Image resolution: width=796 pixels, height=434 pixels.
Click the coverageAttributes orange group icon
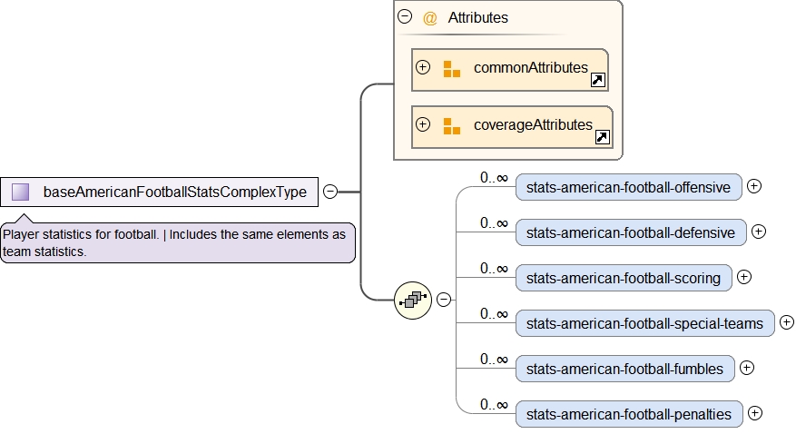pos(452,126)
